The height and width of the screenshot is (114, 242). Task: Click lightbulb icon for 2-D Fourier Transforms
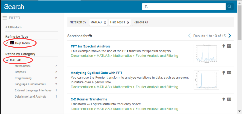click(224, 99)
